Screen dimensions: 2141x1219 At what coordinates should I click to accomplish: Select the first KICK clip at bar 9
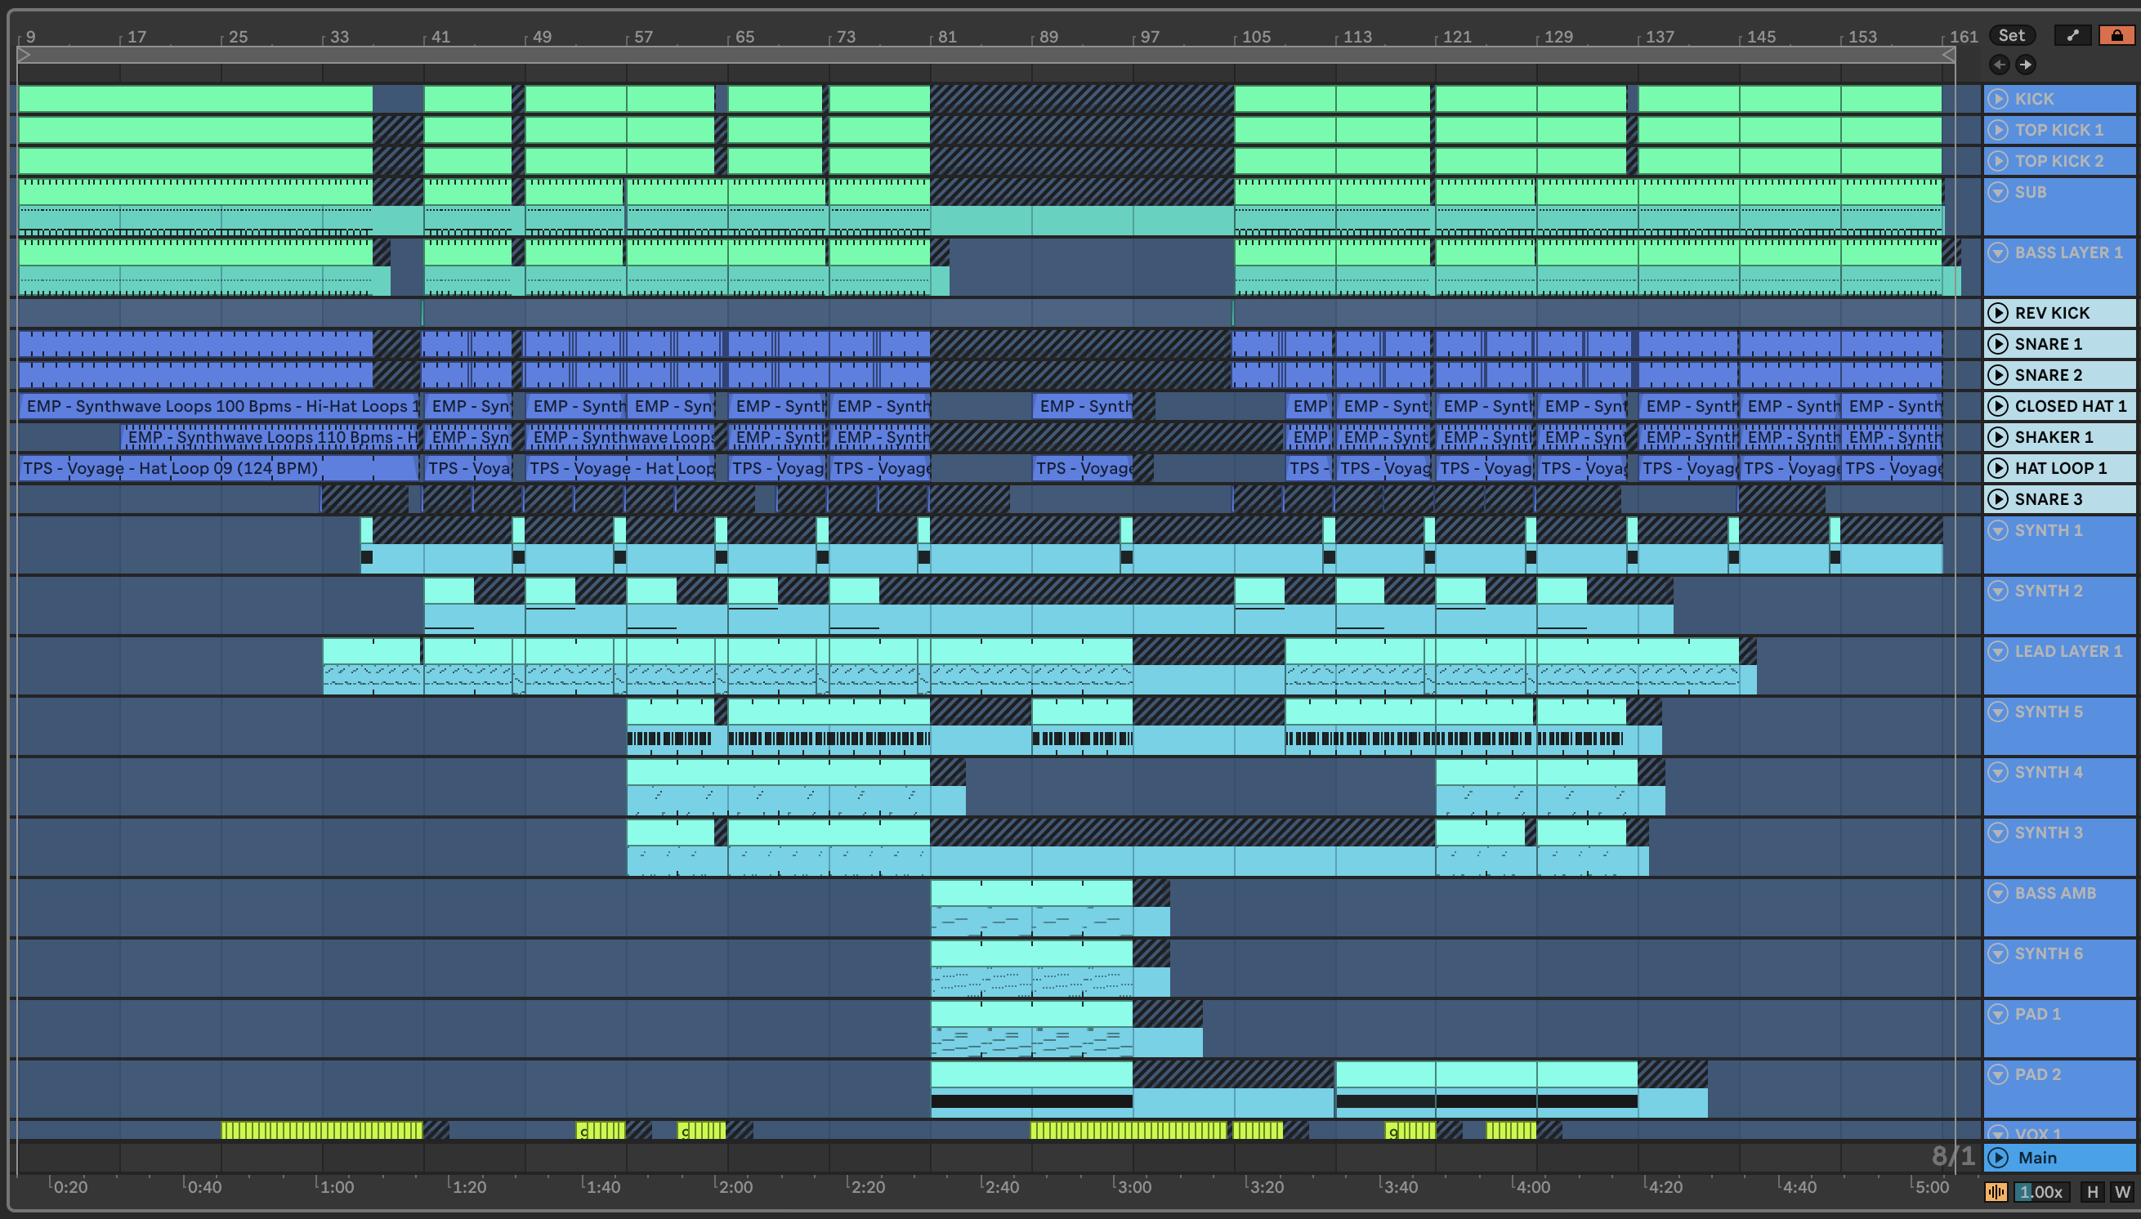point(195,99)
